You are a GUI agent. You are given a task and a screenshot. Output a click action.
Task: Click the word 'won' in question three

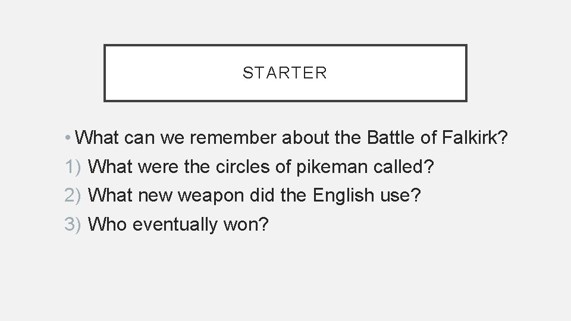coord(247,224)
